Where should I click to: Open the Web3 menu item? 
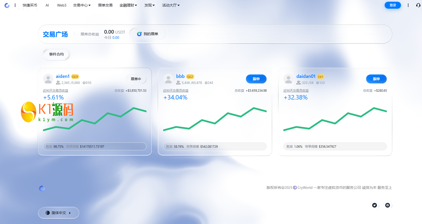[x=62, y=5]
